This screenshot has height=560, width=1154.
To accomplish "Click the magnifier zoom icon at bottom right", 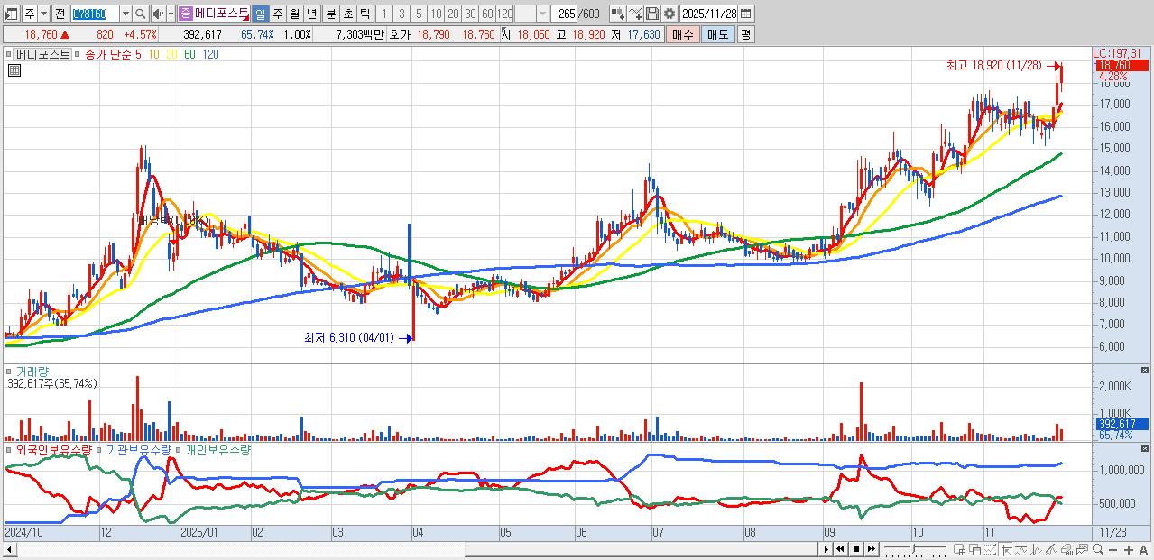I will (x=1098, y=550).
